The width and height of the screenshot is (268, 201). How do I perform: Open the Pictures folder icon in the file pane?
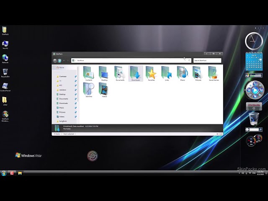198,74
